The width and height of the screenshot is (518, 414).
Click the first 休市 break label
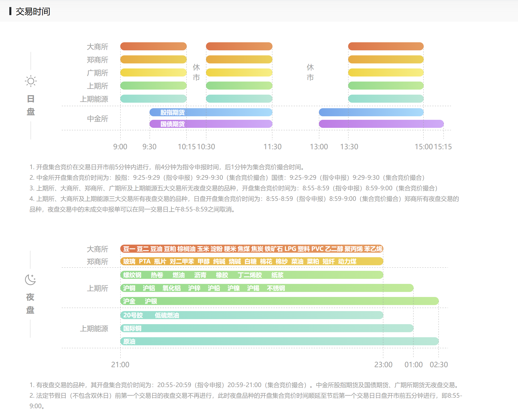196,72
